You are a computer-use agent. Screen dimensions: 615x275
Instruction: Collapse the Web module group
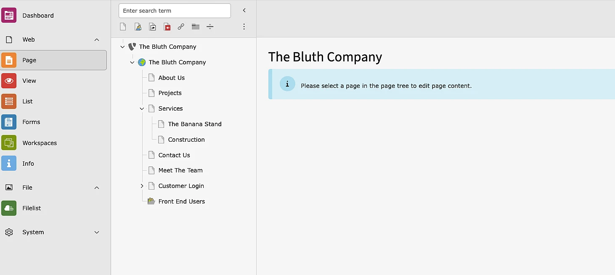coord(97,40)
